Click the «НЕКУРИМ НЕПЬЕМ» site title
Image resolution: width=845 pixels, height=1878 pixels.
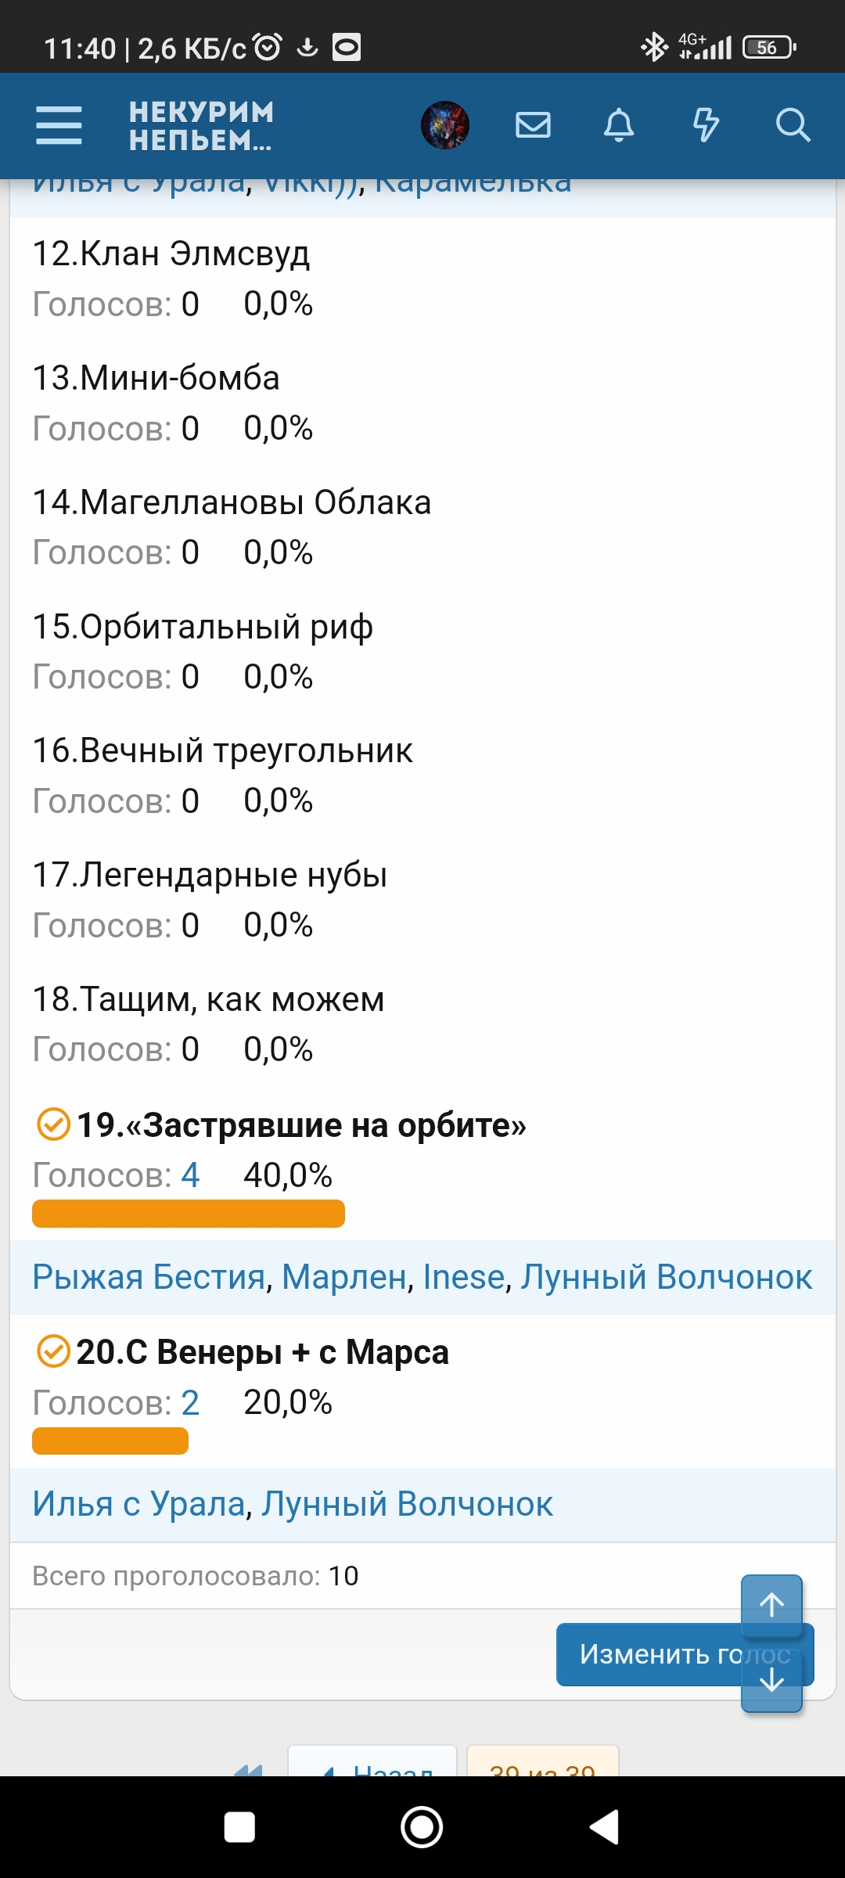tap(200, 127)
